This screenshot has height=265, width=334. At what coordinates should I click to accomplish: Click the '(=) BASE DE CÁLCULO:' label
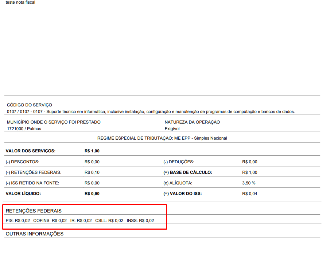coord(187,172)
